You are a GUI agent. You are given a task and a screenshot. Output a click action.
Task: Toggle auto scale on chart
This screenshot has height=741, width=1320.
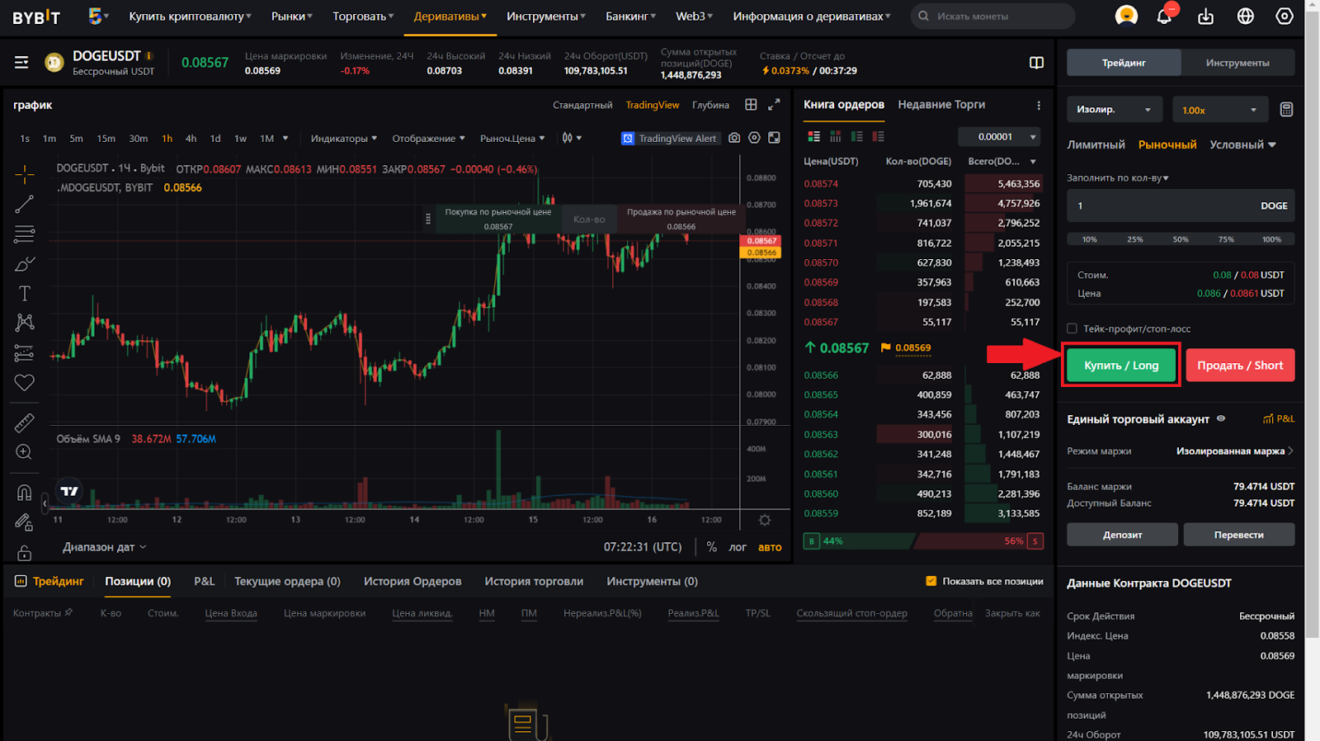pyautogui.click(x=770, y=547)
